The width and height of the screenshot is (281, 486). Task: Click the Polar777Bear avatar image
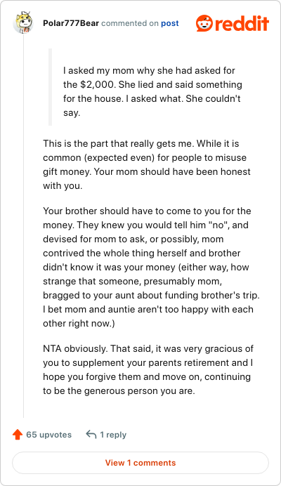coord(23,22)
